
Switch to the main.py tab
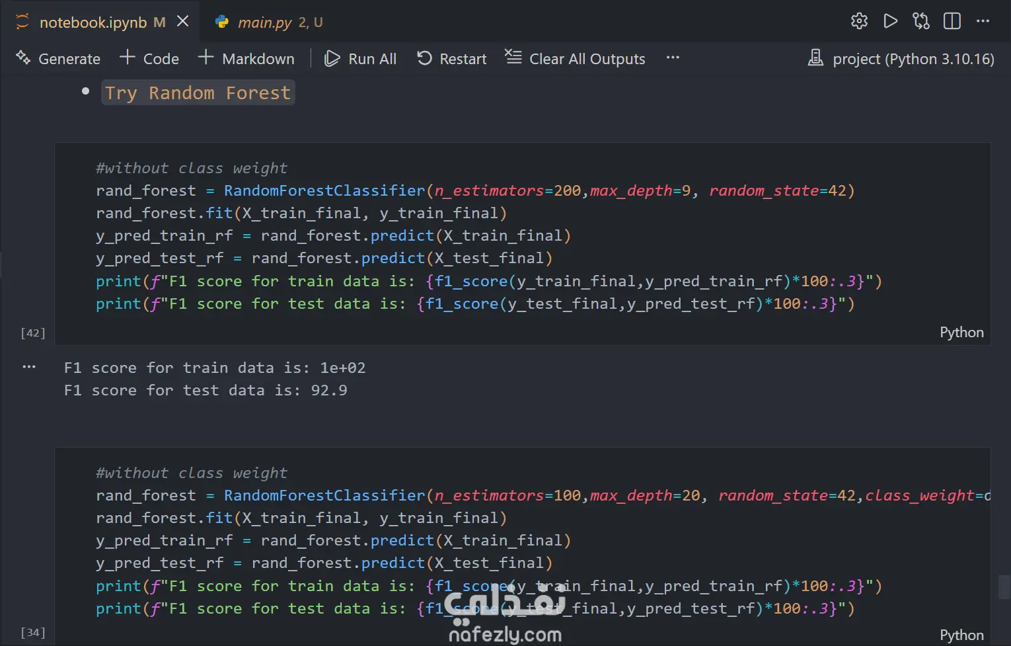pos(264,22)
